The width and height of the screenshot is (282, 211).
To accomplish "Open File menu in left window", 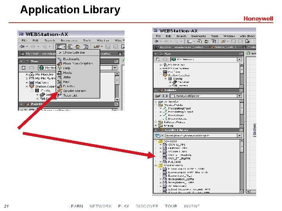I will [x=24, y=40].
